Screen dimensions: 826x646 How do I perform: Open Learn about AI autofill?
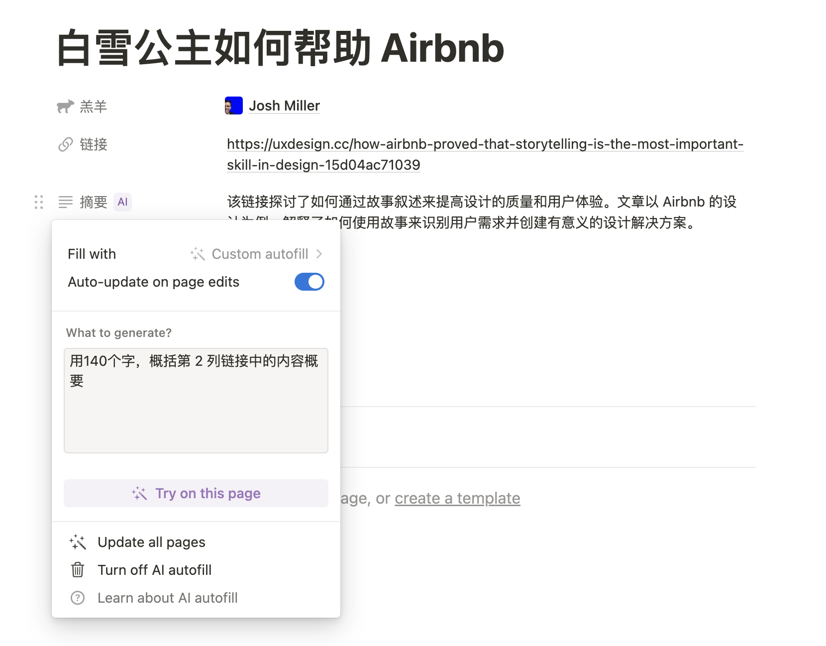click(x=196, y=598)
